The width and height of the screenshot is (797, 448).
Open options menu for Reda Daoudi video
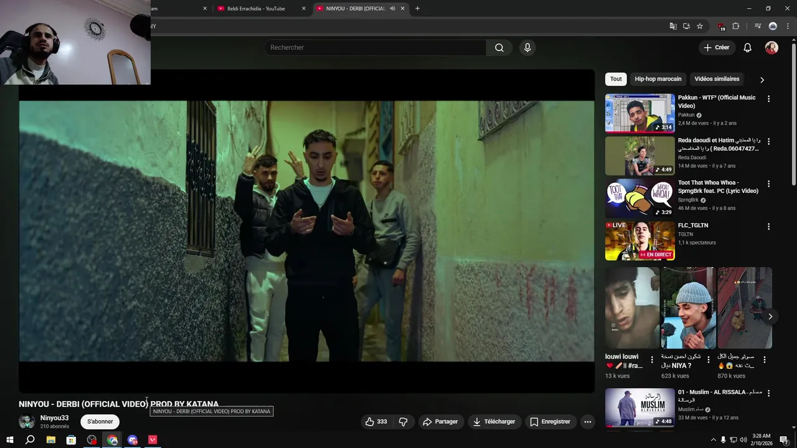[768, 141]
